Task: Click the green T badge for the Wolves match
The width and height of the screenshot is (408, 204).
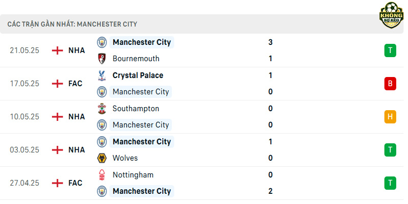Action: coord(390,150)
